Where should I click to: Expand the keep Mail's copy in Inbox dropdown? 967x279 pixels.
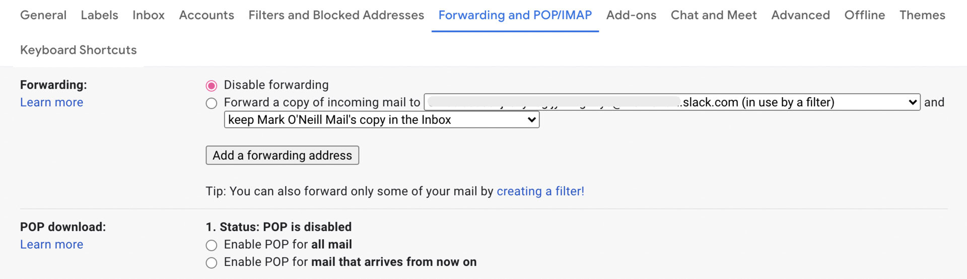point(381,120)
